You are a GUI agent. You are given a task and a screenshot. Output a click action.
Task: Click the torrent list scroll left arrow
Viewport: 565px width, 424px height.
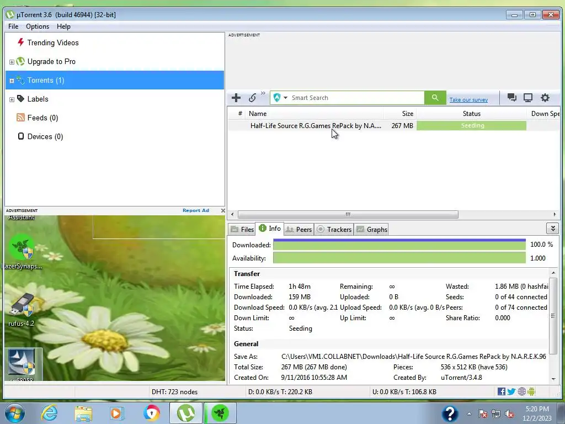click(232, 214)
